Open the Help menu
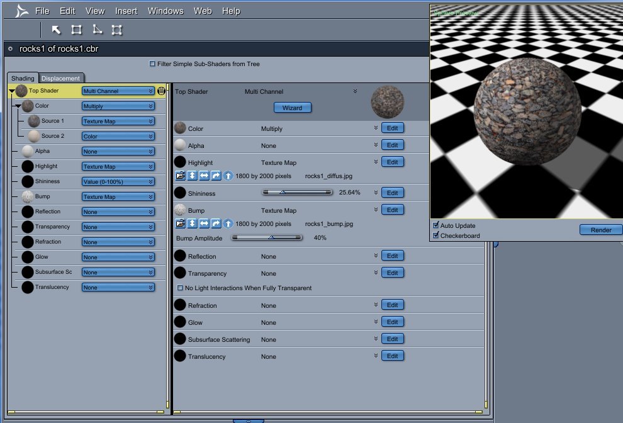The width and height of the screenshot is (623, 423). pyautogui.click(x=231, y=11)
